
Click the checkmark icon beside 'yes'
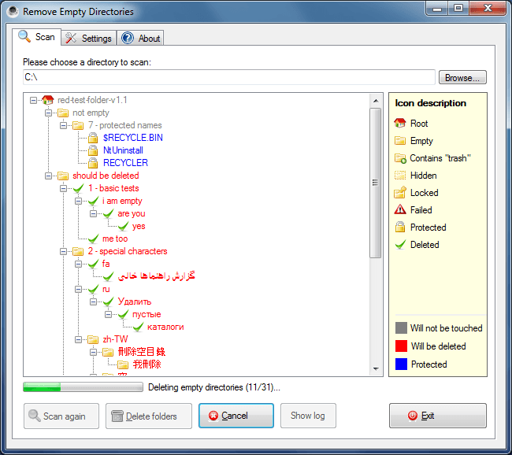(123, 226)
